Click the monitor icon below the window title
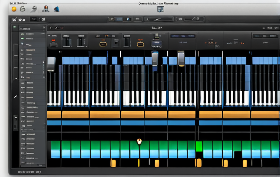Image resolution: width=280 pixels, height=177 pixels. (161, 9)
